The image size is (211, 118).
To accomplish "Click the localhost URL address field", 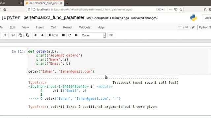I will pos(84,10).
